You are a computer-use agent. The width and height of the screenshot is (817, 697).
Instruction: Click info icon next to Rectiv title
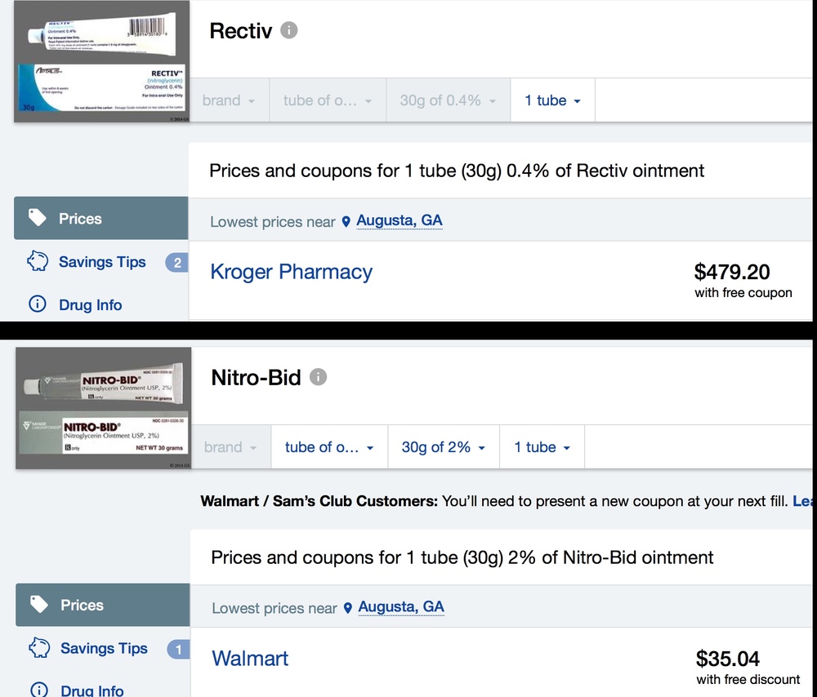289,31
